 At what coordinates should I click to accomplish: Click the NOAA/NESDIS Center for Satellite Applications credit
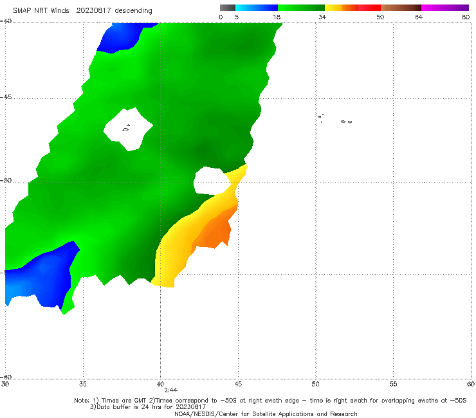click(266, 413)
